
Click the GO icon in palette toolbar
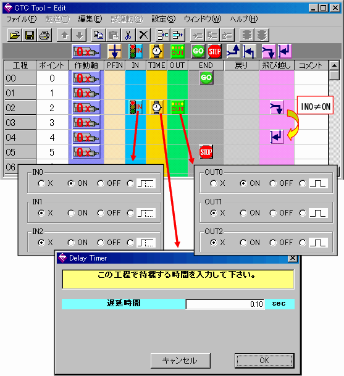tap(198, 51)
